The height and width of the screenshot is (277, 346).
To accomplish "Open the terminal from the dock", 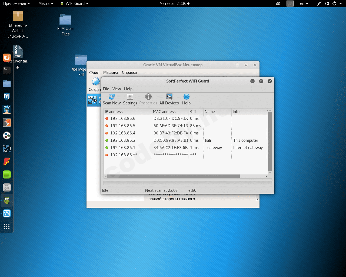I will click(x=7, y=70).
